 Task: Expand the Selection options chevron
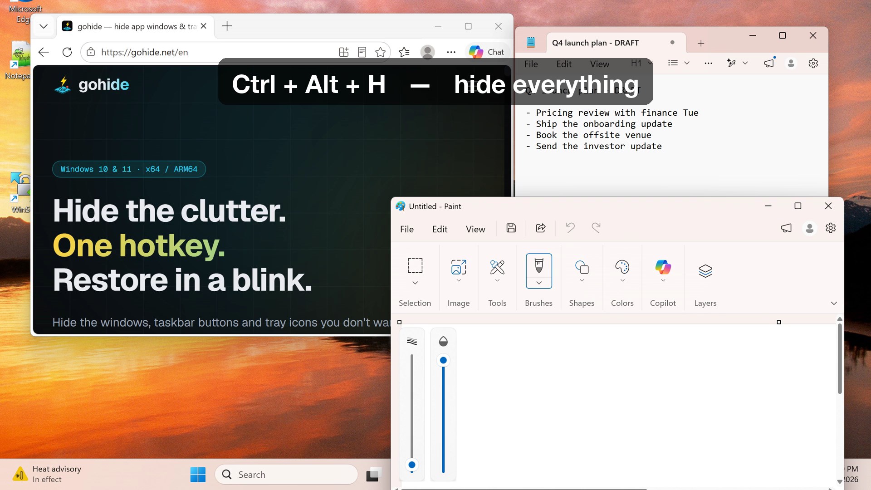pyautogui.click(x=415, y=283)
